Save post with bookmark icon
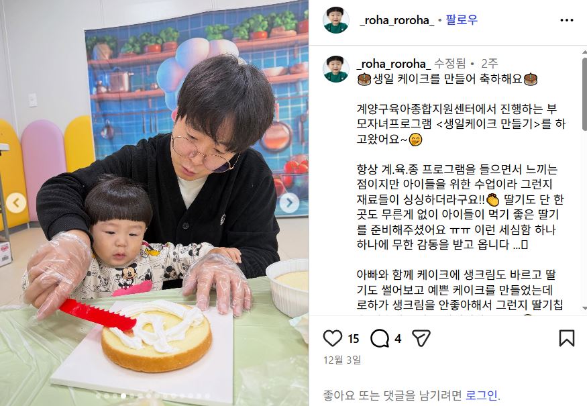Viewport: 587px width, 406px height. tap(566, 338)
